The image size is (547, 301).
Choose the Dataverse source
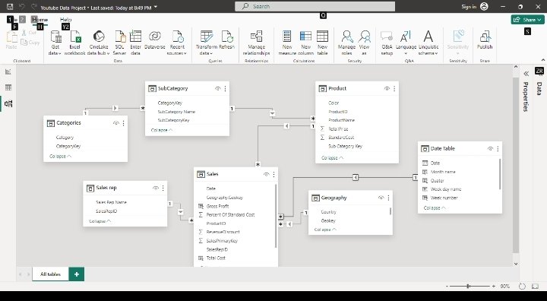click(154, 39)
